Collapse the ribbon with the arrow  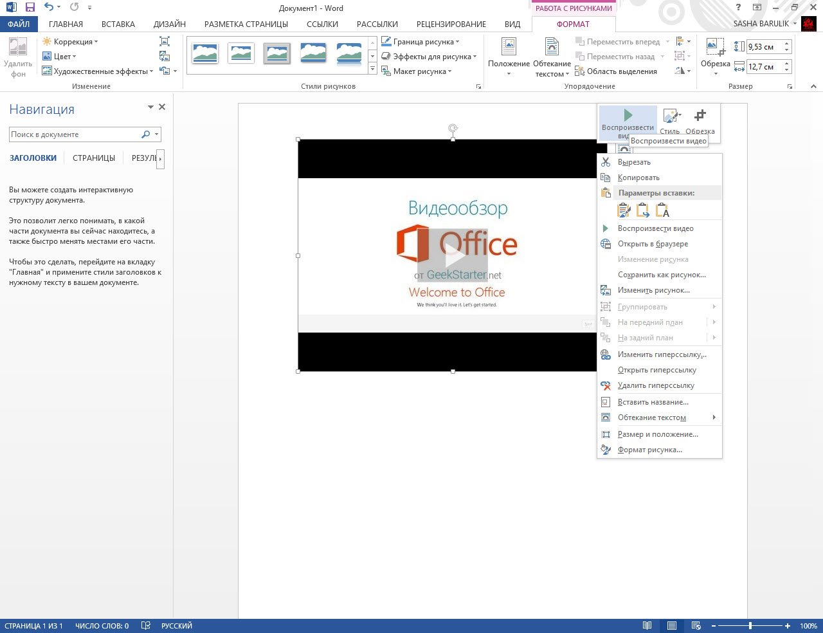click(813, 86)
